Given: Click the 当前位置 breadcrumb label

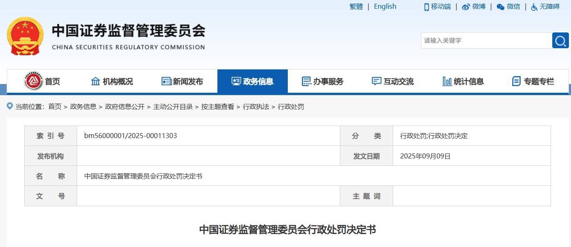Looking at the screenshot, I should pos(30,107).
